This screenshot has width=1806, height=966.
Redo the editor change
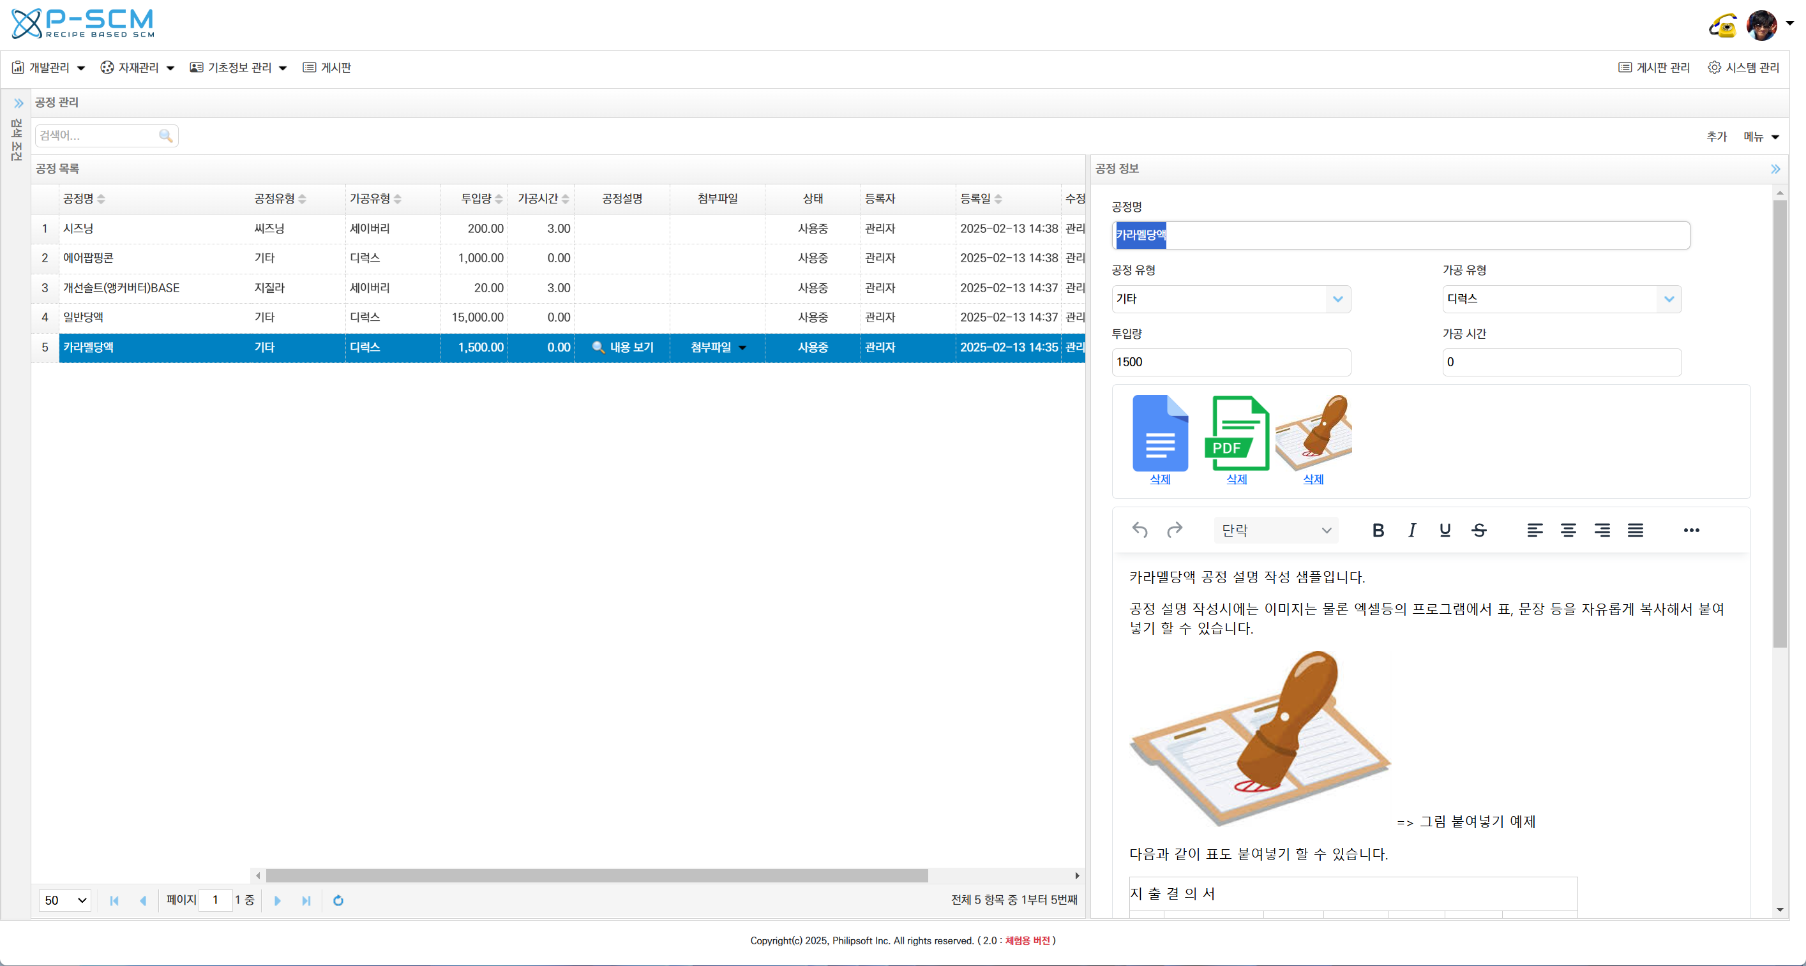click(x=1175, y=530)
